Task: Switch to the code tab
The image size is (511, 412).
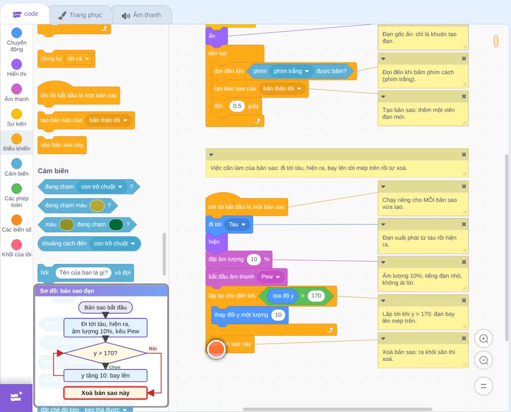Action: 26,14
